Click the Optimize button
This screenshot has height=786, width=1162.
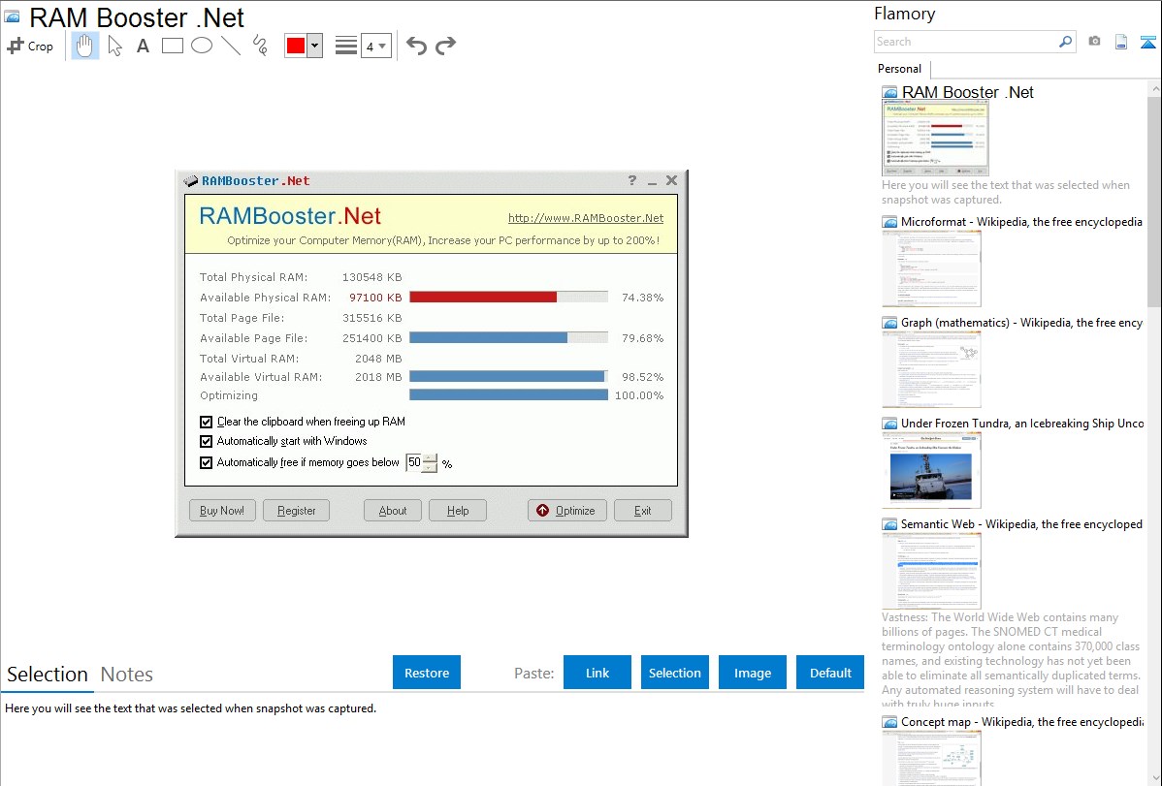566,511
